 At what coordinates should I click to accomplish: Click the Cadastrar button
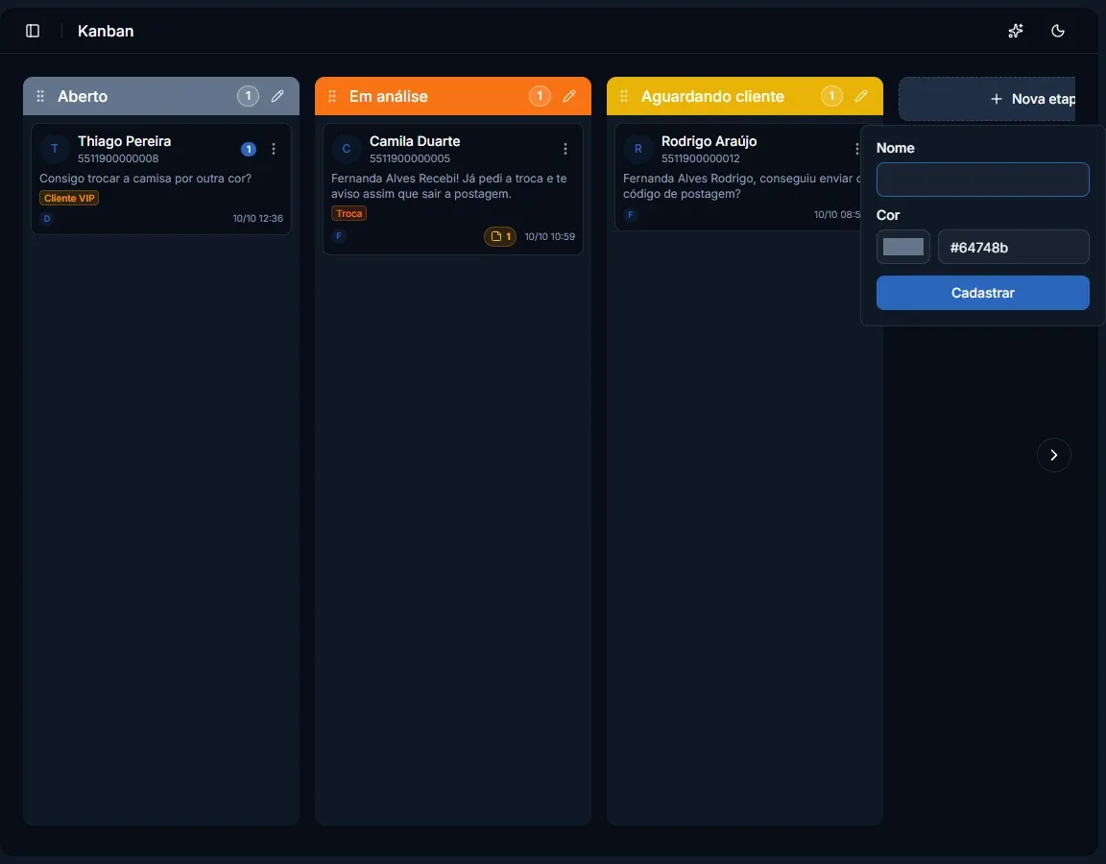pos(982,293)
